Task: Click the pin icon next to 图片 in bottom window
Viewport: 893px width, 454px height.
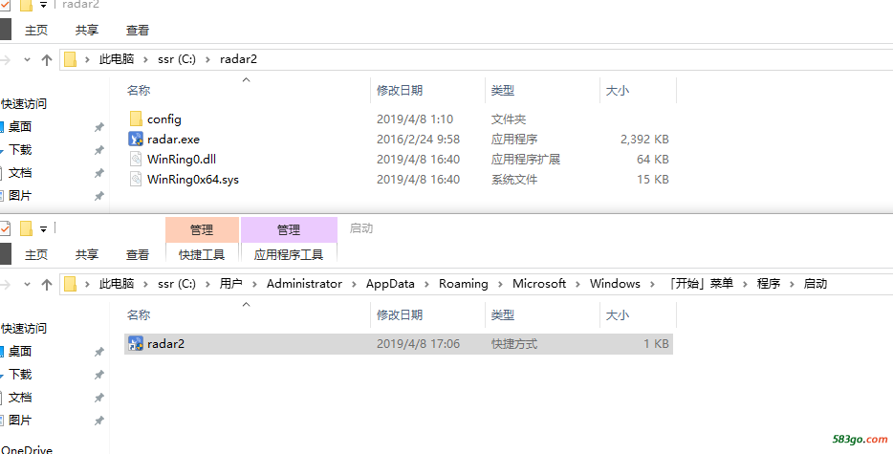Action: click(x=99, y=421)
